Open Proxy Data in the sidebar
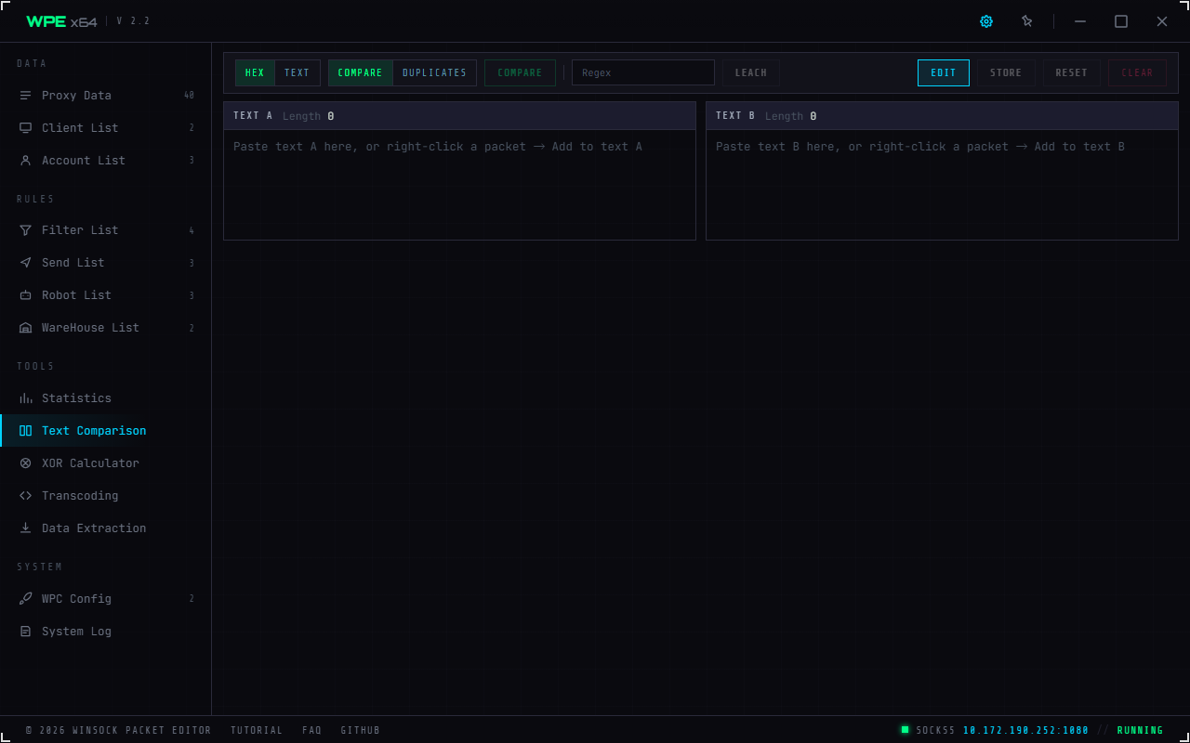Screen dimensions: 1190x743 pyautogui.click(x=106, y=96)
